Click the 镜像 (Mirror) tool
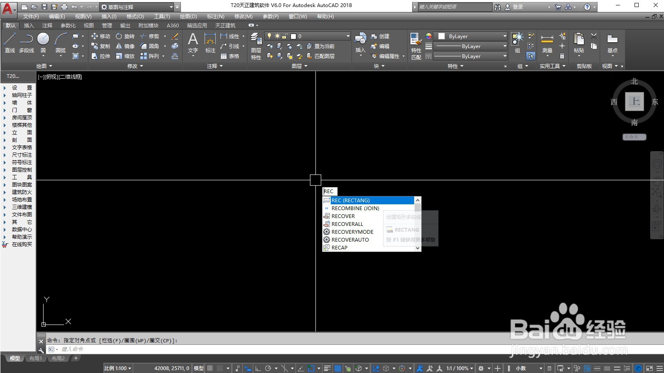664x373 pixels. pos(125,46)
